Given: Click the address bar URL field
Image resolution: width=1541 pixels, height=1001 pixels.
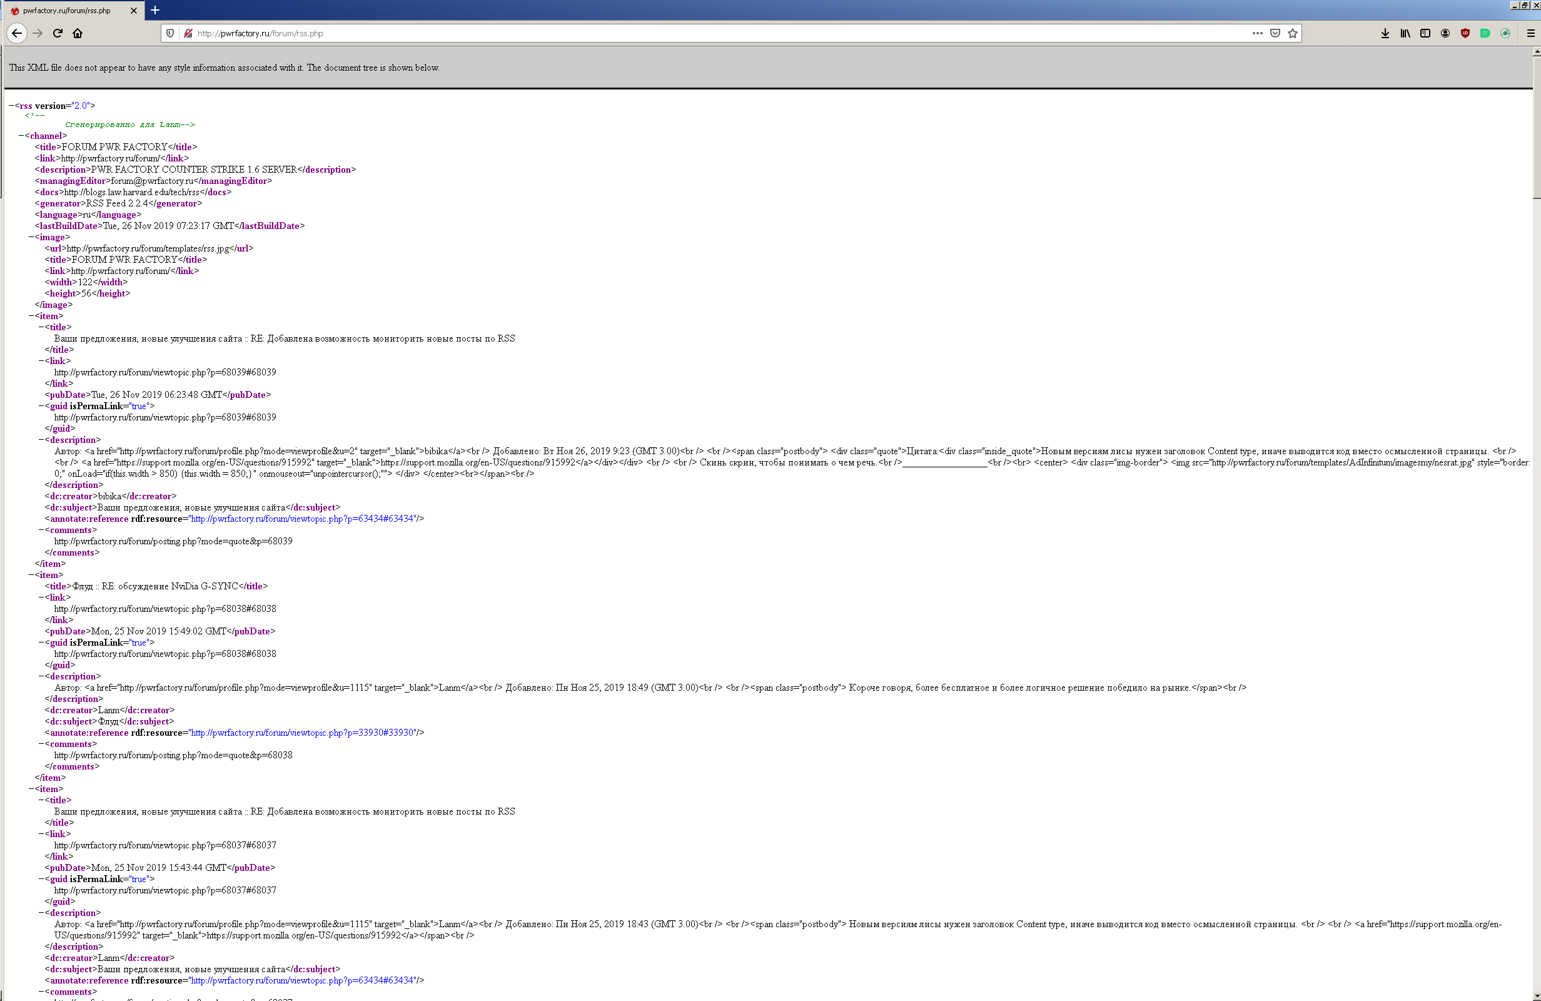Looking at the screenshot, I should tap(647, 33).
